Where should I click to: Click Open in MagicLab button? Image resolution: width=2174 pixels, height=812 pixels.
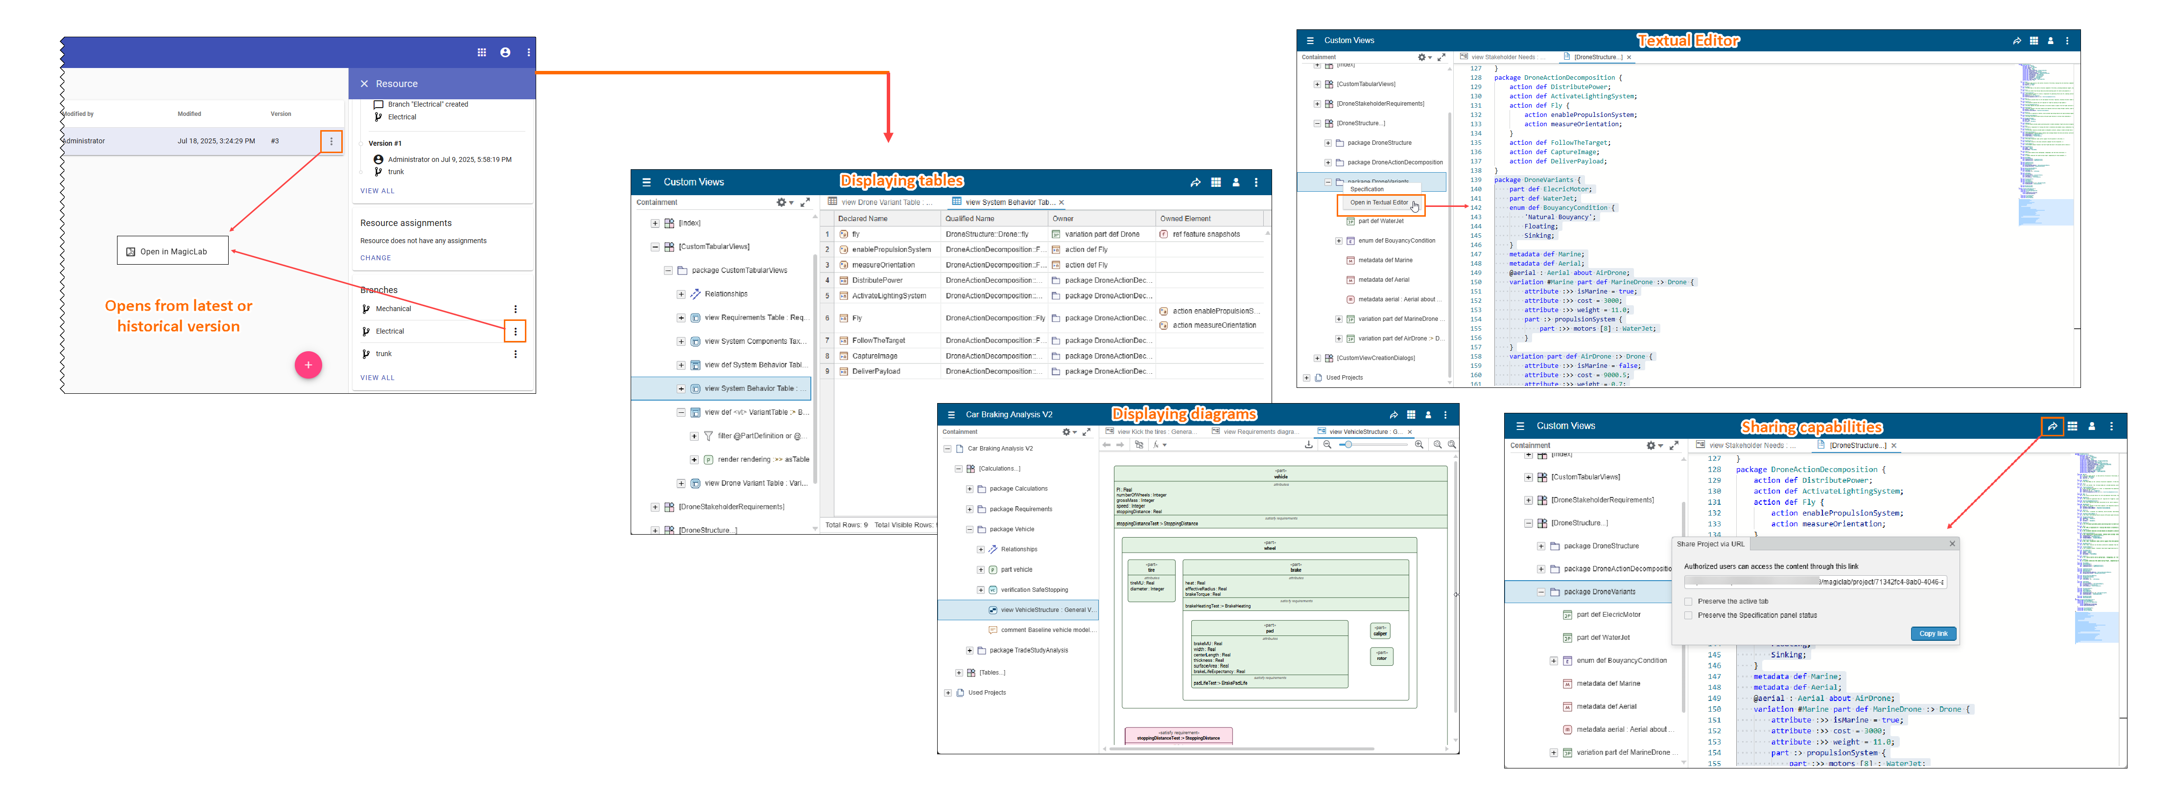point(172,251)
